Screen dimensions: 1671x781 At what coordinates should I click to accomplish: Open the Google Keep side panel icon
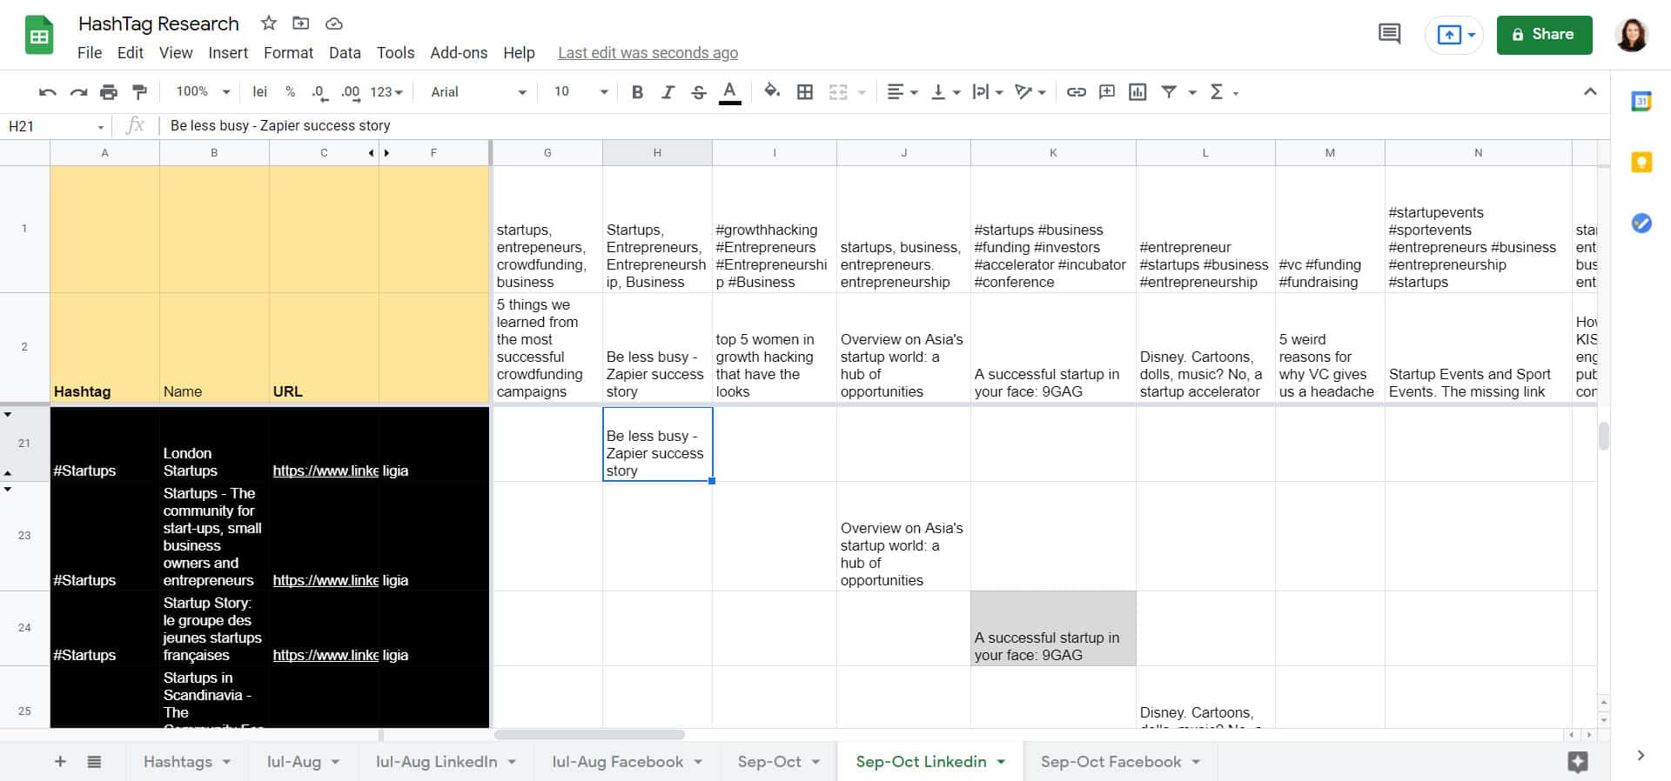(1641, 163)
